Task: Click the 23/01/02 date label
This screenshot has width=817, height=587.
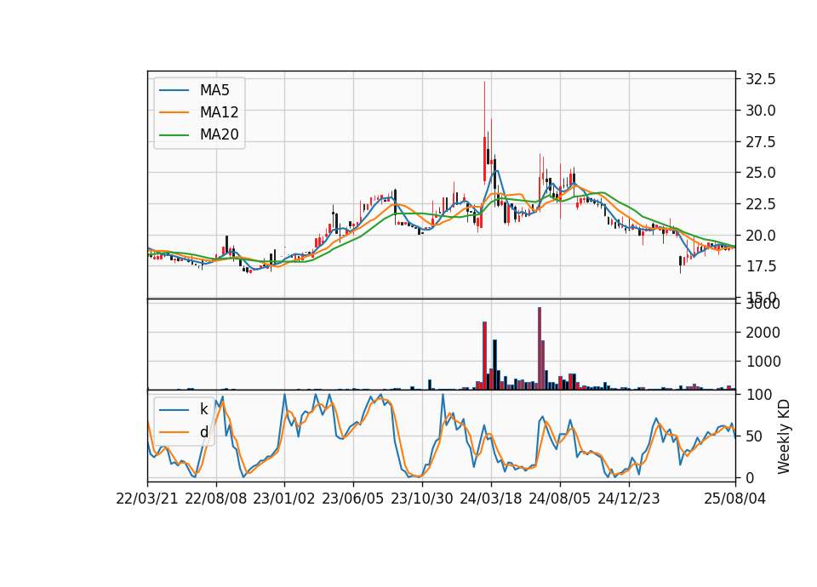Action: click(x=284, y=499)
